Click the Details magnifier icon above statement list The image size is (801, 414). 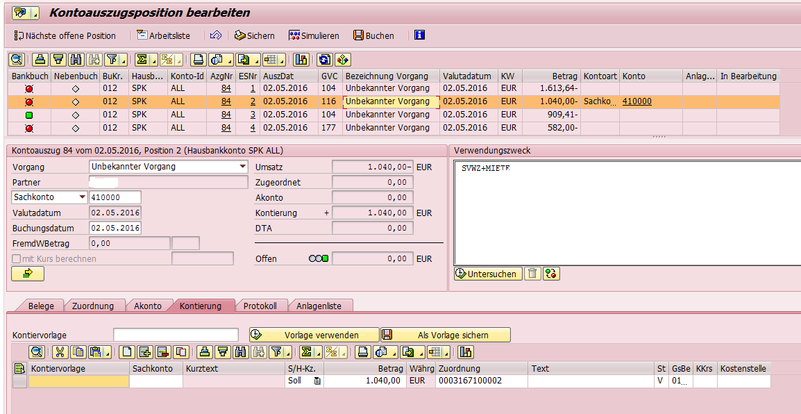pos(16,60)
